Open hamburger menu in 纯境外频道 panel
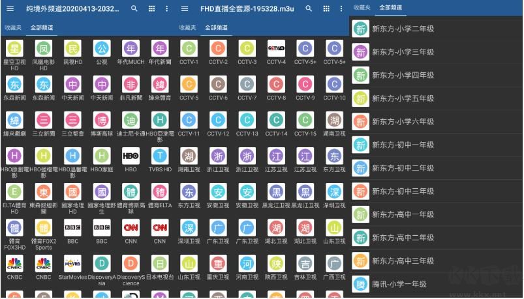 point(10,8)
